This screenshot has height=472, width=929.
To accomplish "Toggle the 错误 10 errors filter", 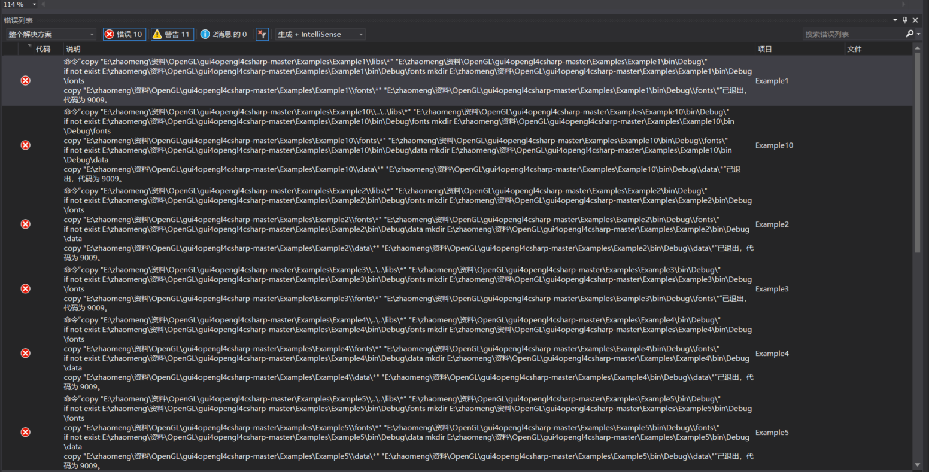I will pyautogui.click(x=124, y=34).
